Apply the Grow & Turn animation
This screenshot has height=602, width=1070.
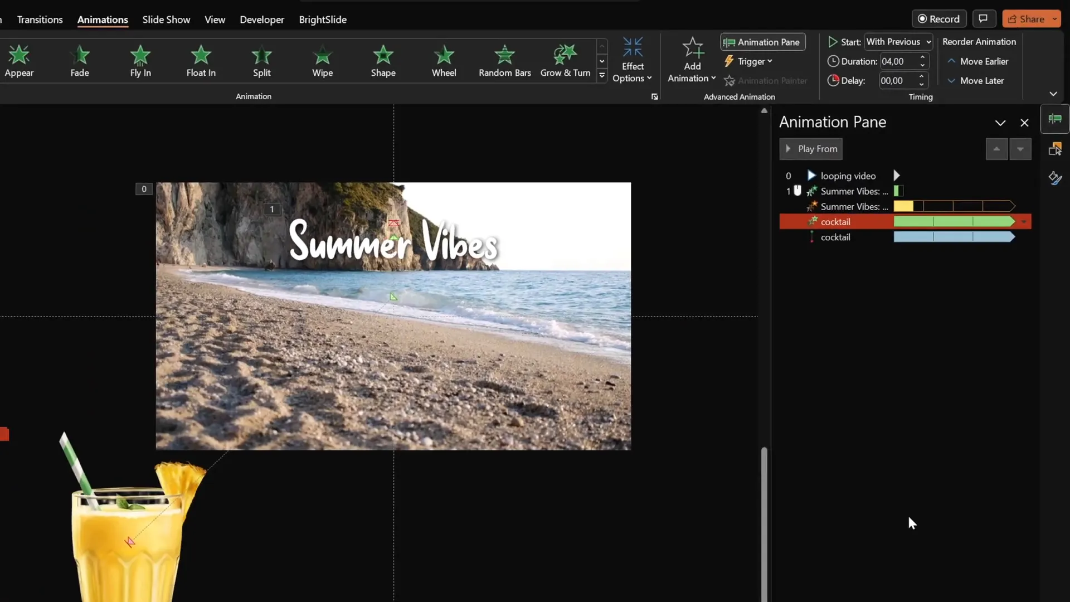pos(565,61)
